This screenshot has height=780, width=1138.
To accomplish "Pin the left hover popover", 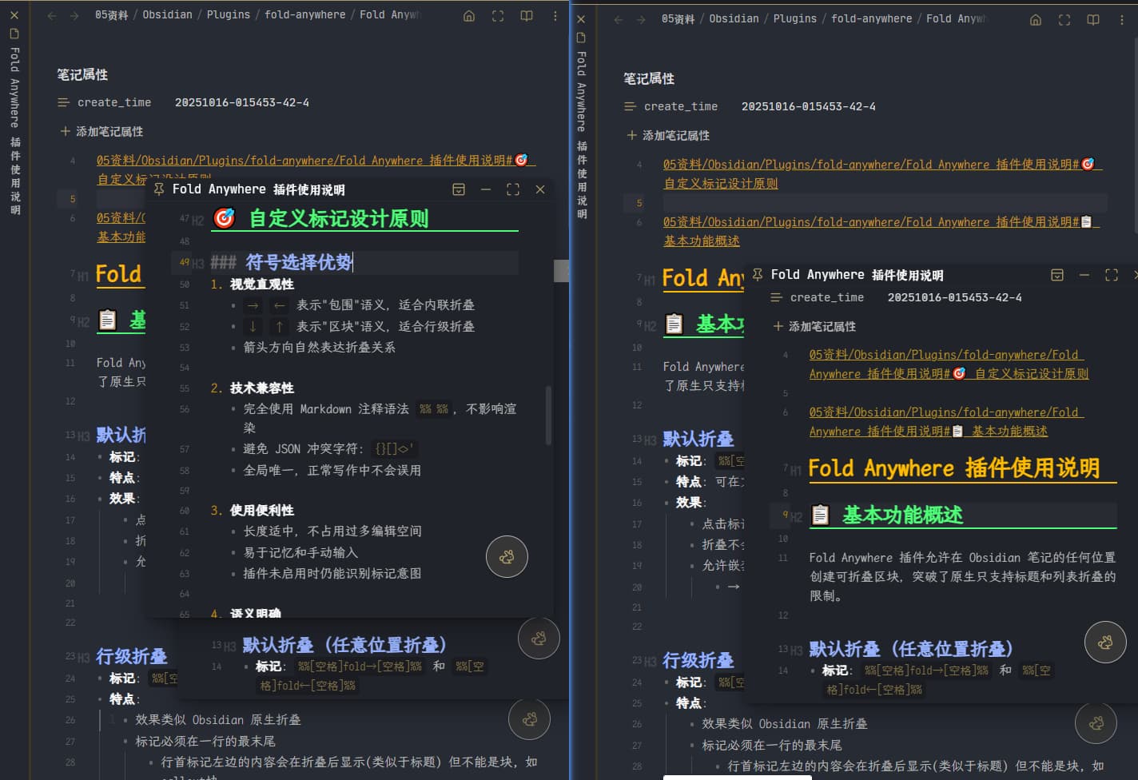I will pos(159,189).
